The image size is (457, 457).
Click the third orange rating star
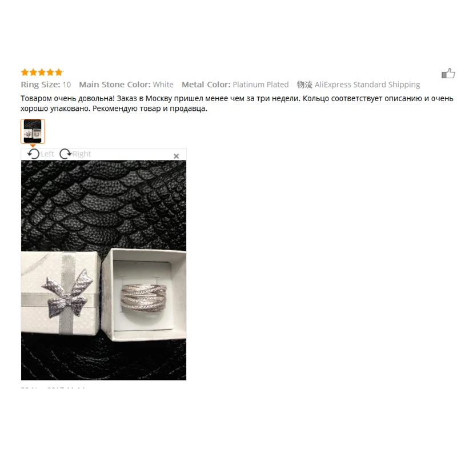42,72
